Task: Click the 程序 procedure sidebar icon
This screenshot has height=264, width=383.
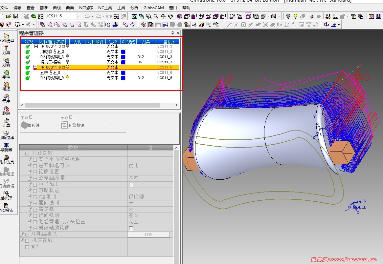Action: (x=6, y=99)
